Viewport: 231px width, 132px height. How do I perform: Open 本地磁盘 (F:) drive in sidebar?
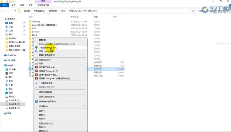[x=14, y=108]
